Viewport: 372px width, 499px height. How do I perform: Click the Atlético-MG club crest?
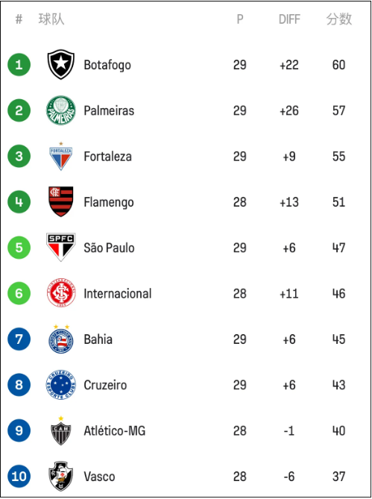click(60, 430)
